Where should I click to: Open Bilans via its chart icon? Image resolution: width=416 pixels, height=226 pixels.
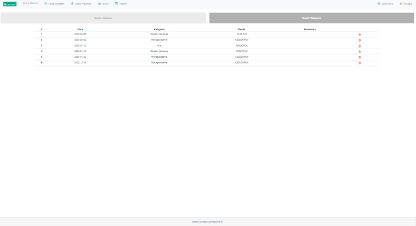point(99,4)
